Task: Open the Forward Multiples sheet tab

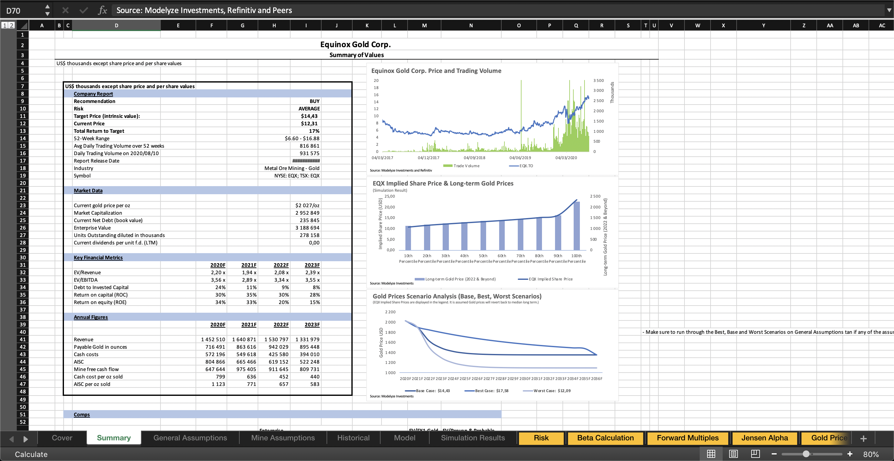Action: click(688, 438)
